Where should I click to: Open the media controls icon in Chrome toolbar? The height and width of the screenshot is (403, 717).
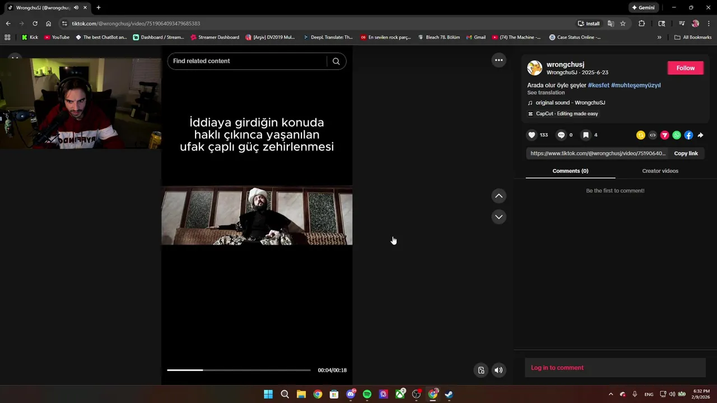pyautogui.click(x=682, y=24)
